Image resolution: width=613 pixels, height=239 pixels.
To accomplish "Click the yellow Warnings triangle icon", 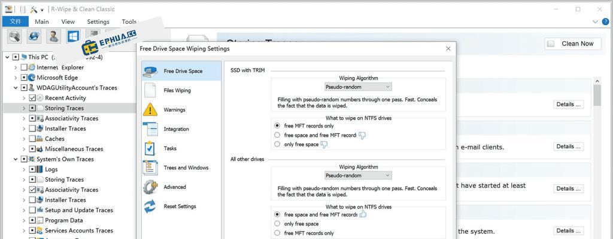I will [150, 109].
